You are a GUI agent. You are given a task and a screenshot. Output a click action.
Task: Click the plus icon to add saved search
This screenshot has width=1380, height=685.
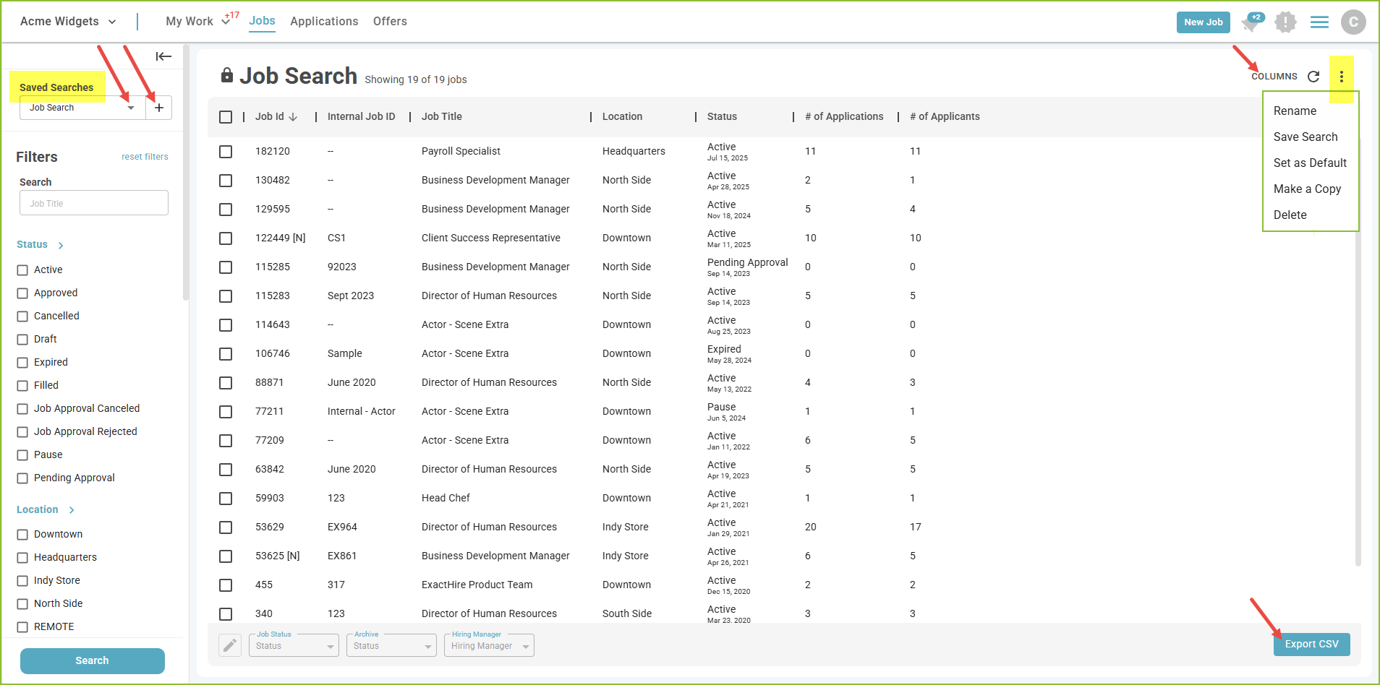coord(159,108)
